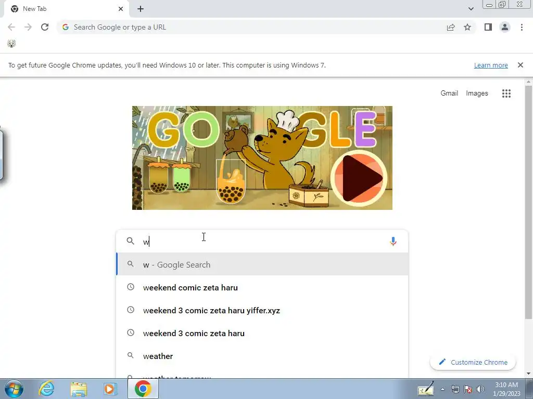Open the Gmail link

coord(449,93)
